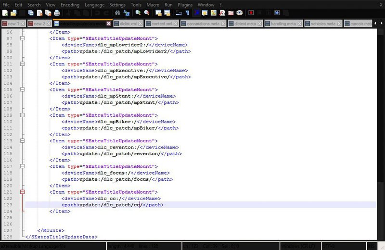This screenshot has width=385, height=250.
Task: Open a file with the folder icon
Action: click(13, 13)
